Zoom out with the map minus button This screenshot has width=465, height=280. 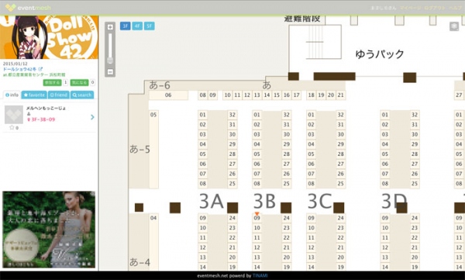point(110,71)
